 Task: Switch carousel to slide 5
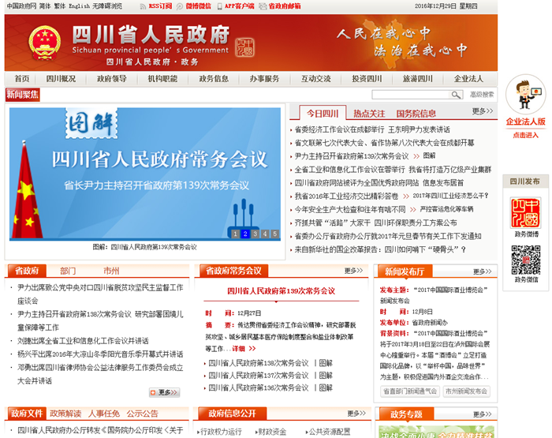coord(274,234)
